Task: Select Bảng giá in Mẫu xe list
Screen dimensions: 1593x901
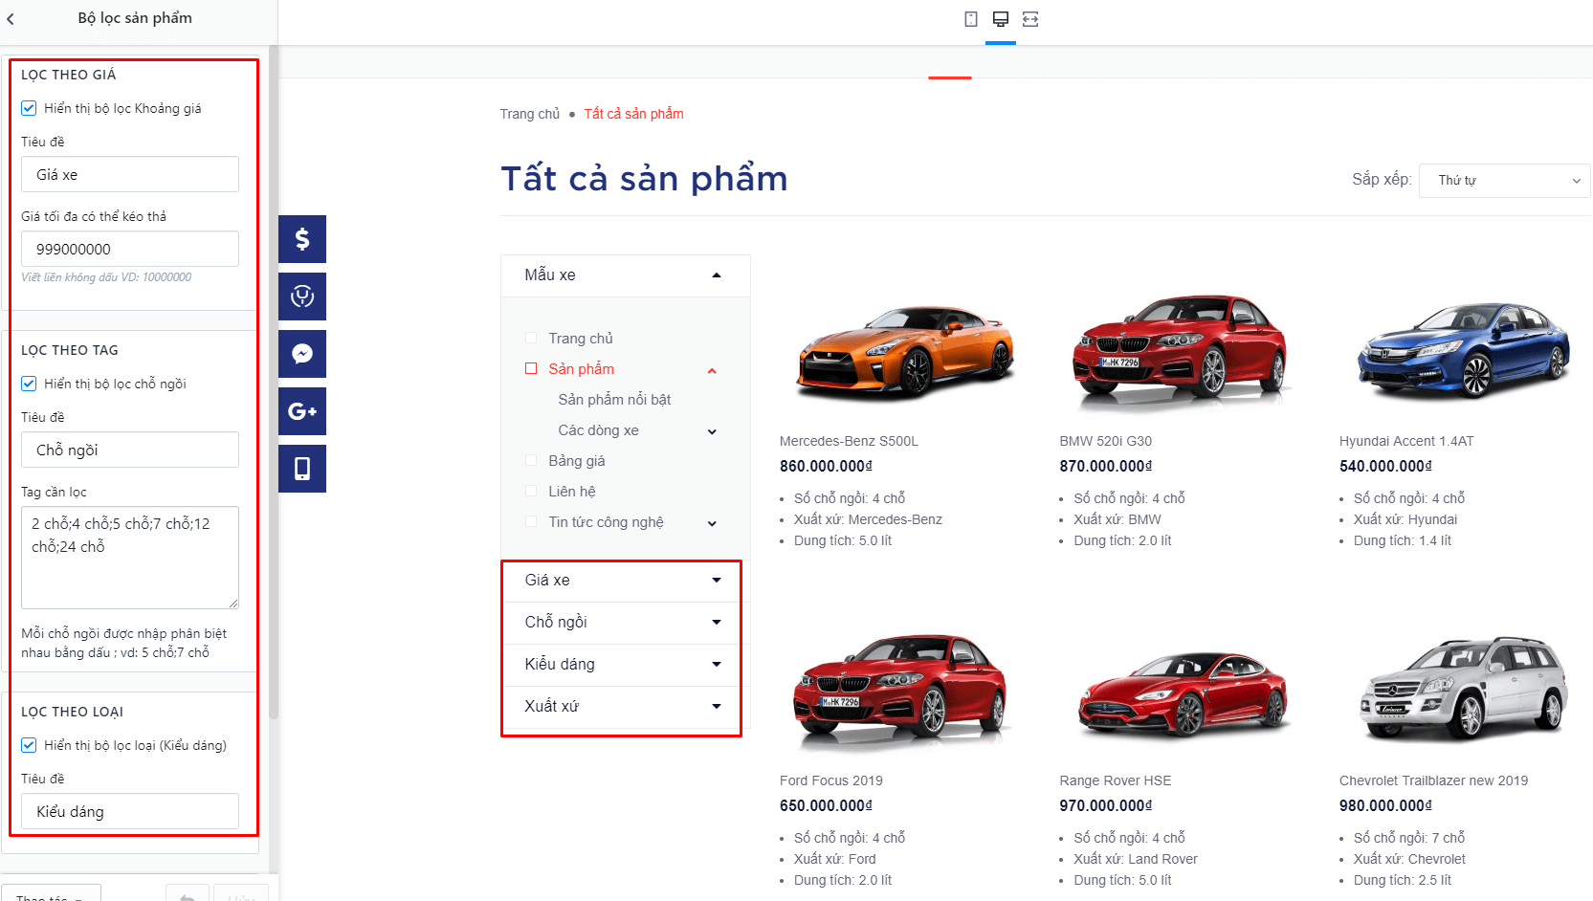Action: (576, 460)
